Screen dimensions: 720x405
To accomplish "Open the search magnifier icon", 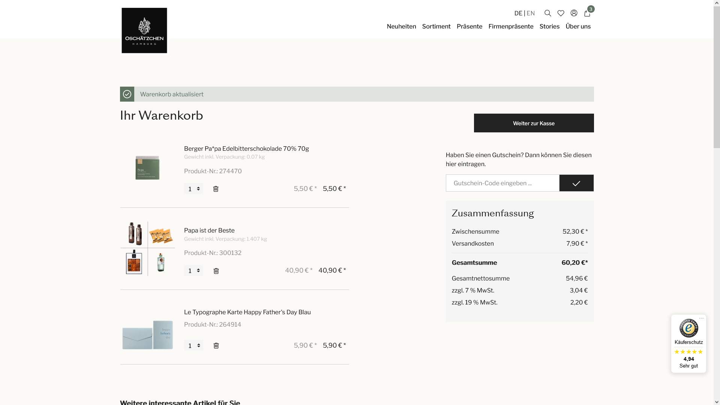I will [x=547, y=13].
